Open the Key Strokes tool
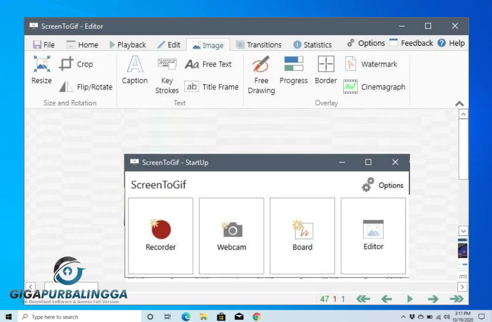Screen dimensions: 492x322 coord(167,76)
